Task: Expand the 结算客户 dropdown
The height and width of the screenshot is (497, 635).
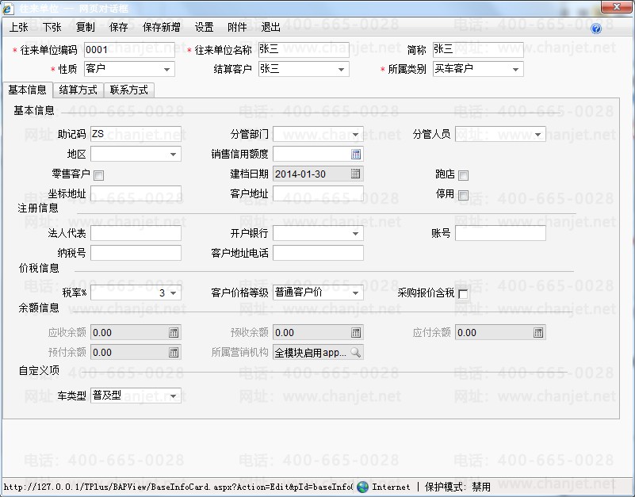Action: click(341, 69)
